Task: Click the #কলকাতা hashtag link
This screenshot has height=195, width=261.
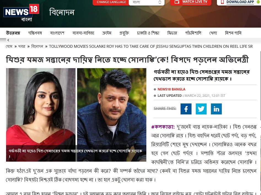Action: pyautogui.click(x=163, y=127)
